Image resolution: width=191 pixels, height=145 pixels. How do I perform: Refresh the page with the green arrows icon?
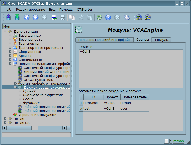click(100, 17)
